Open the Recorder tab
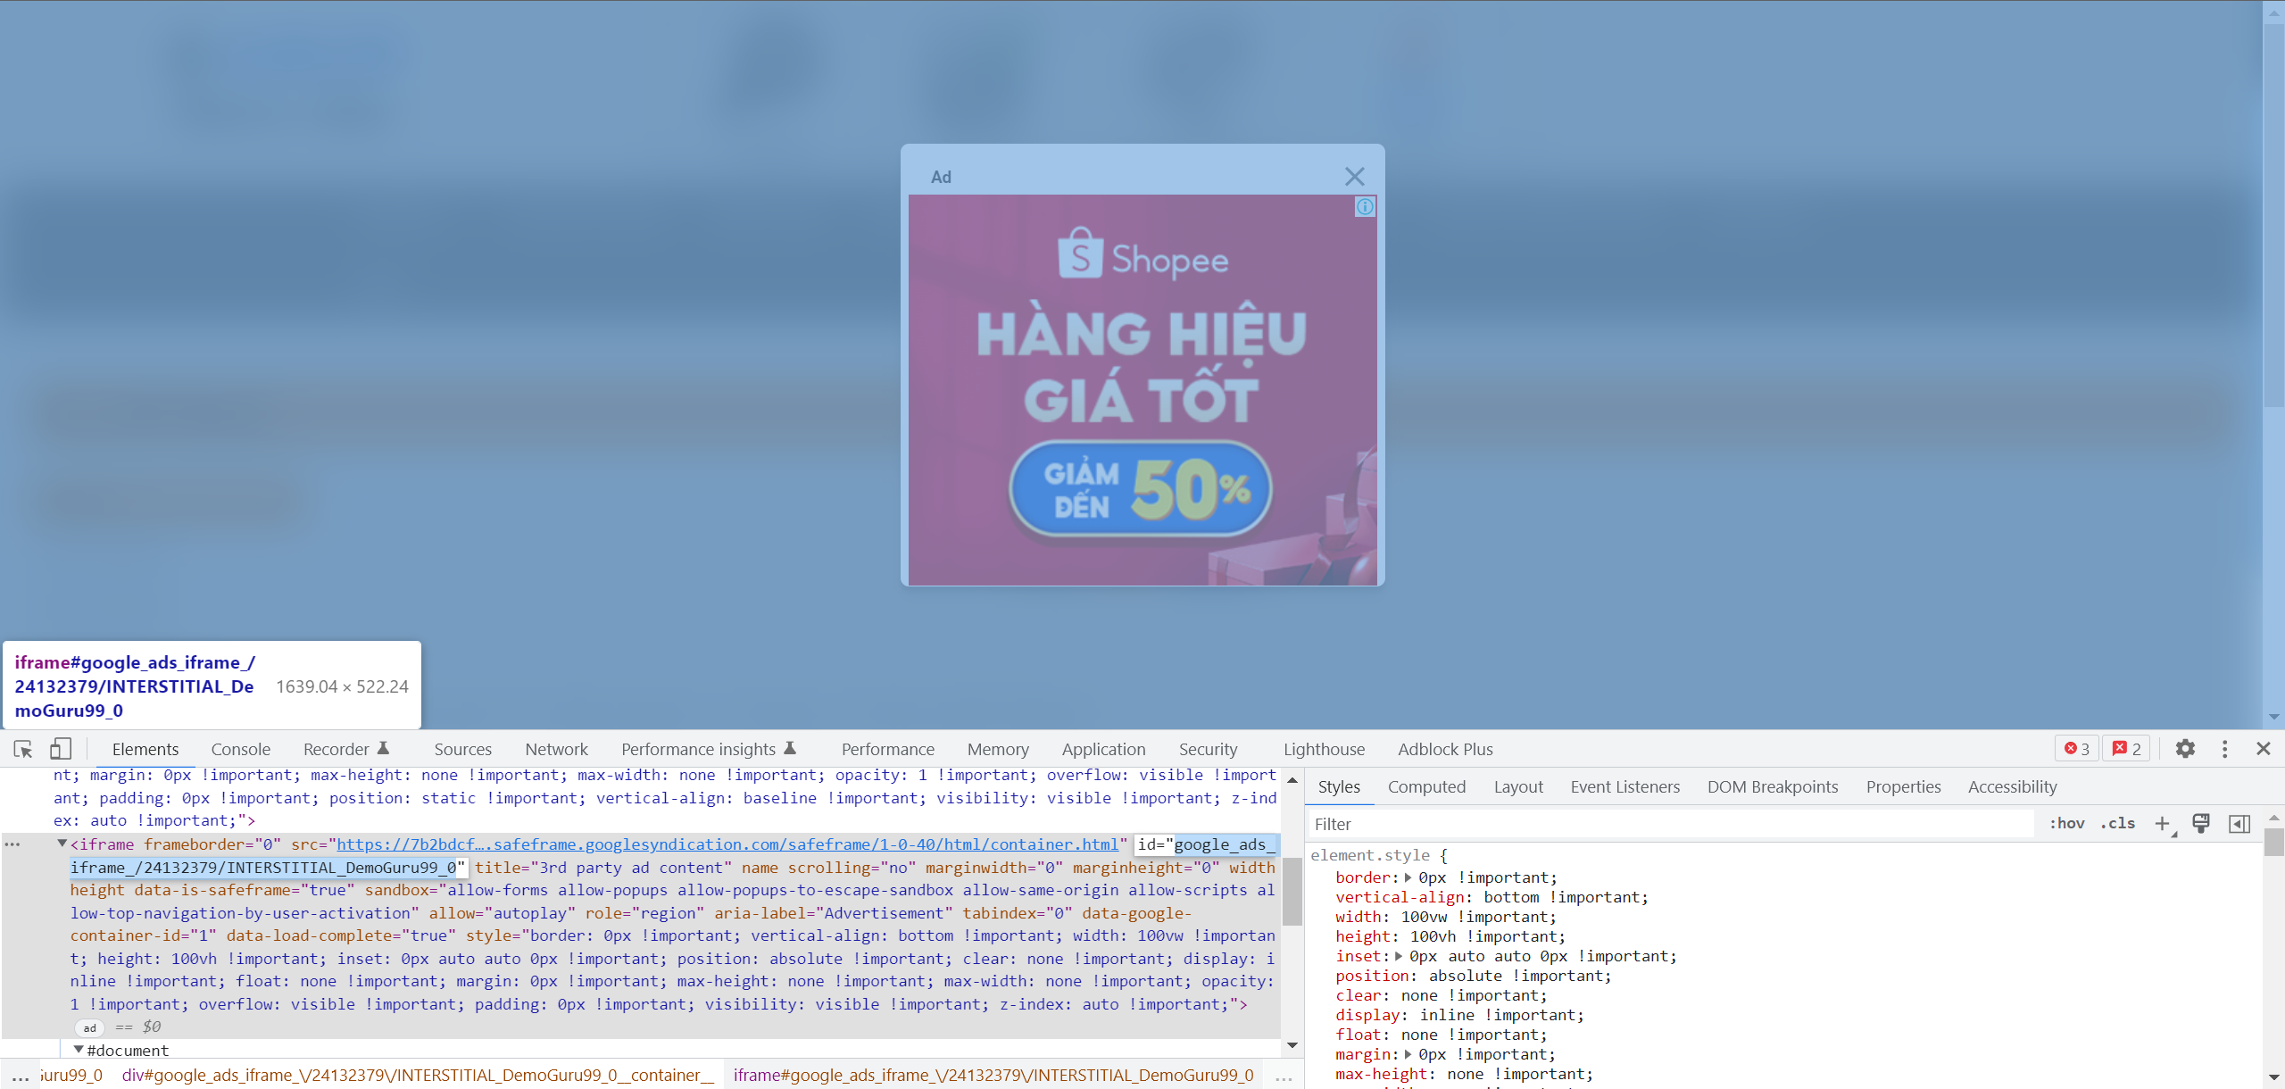This screenshot has width=2285, height=1089. (345, 749)
